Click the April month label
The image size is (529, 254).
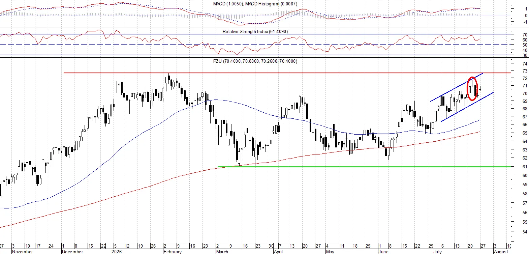pos(278,252)
